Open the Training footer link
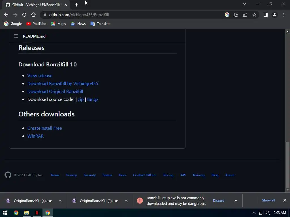This screenshot has height=217, width=290. (x=199, y=175)
